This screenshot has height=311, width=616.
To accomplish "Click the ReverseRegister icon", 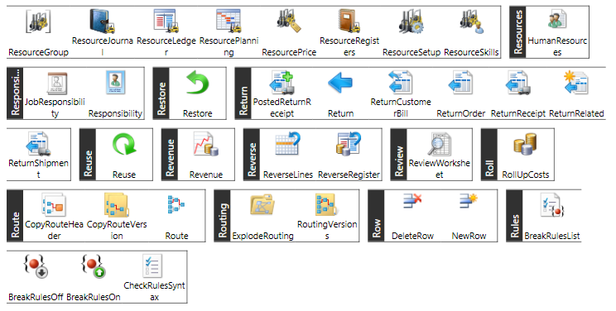I will (349, 144).
